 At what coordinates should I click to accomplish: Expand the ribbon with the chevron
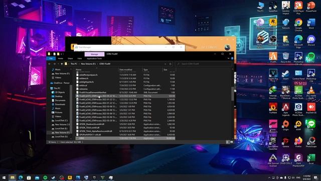[229, 58]
